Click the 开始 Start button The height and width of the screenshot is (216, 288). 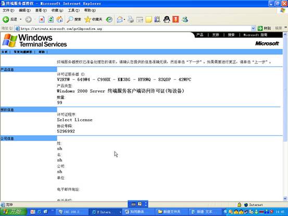tap(14, 212)
